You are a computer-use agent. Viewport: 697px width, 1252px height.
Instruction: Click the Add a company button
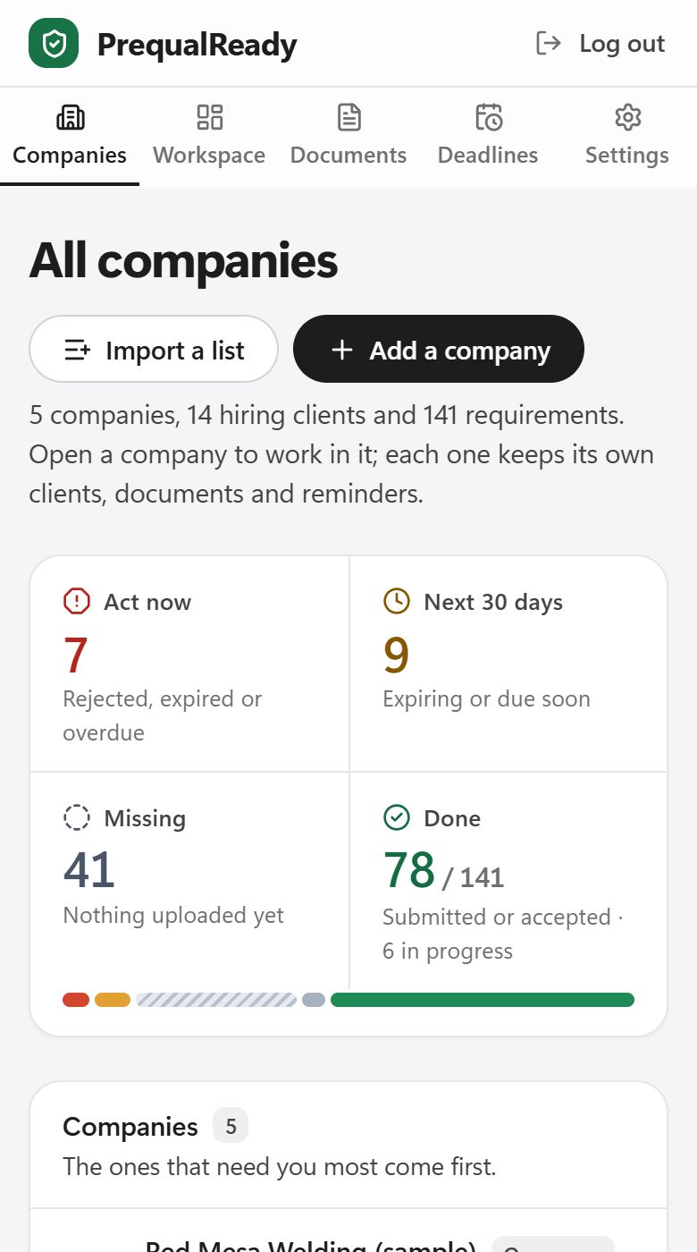439,349
